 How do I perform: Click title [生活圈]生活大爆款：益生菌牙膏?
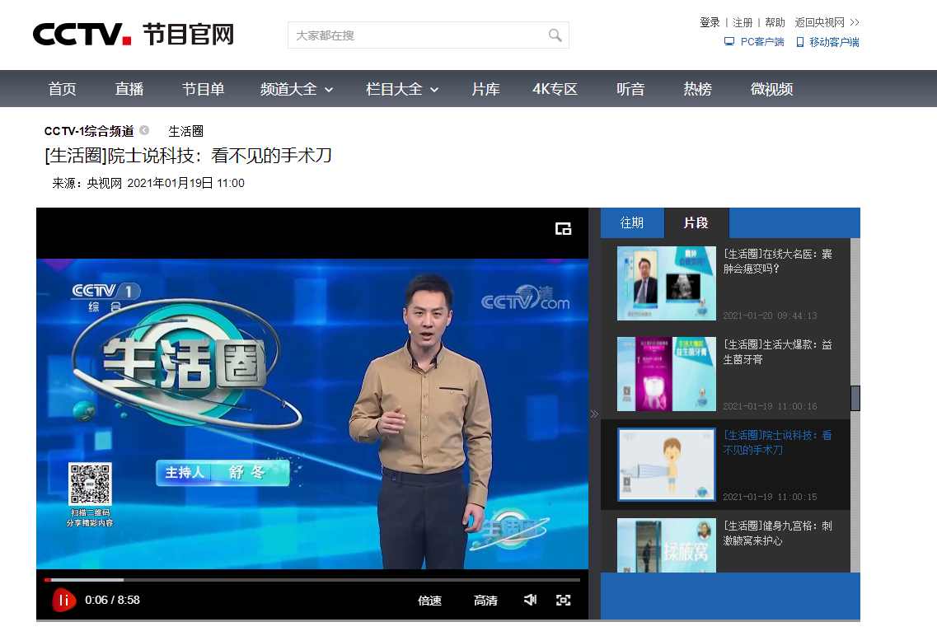click(777, 352)
